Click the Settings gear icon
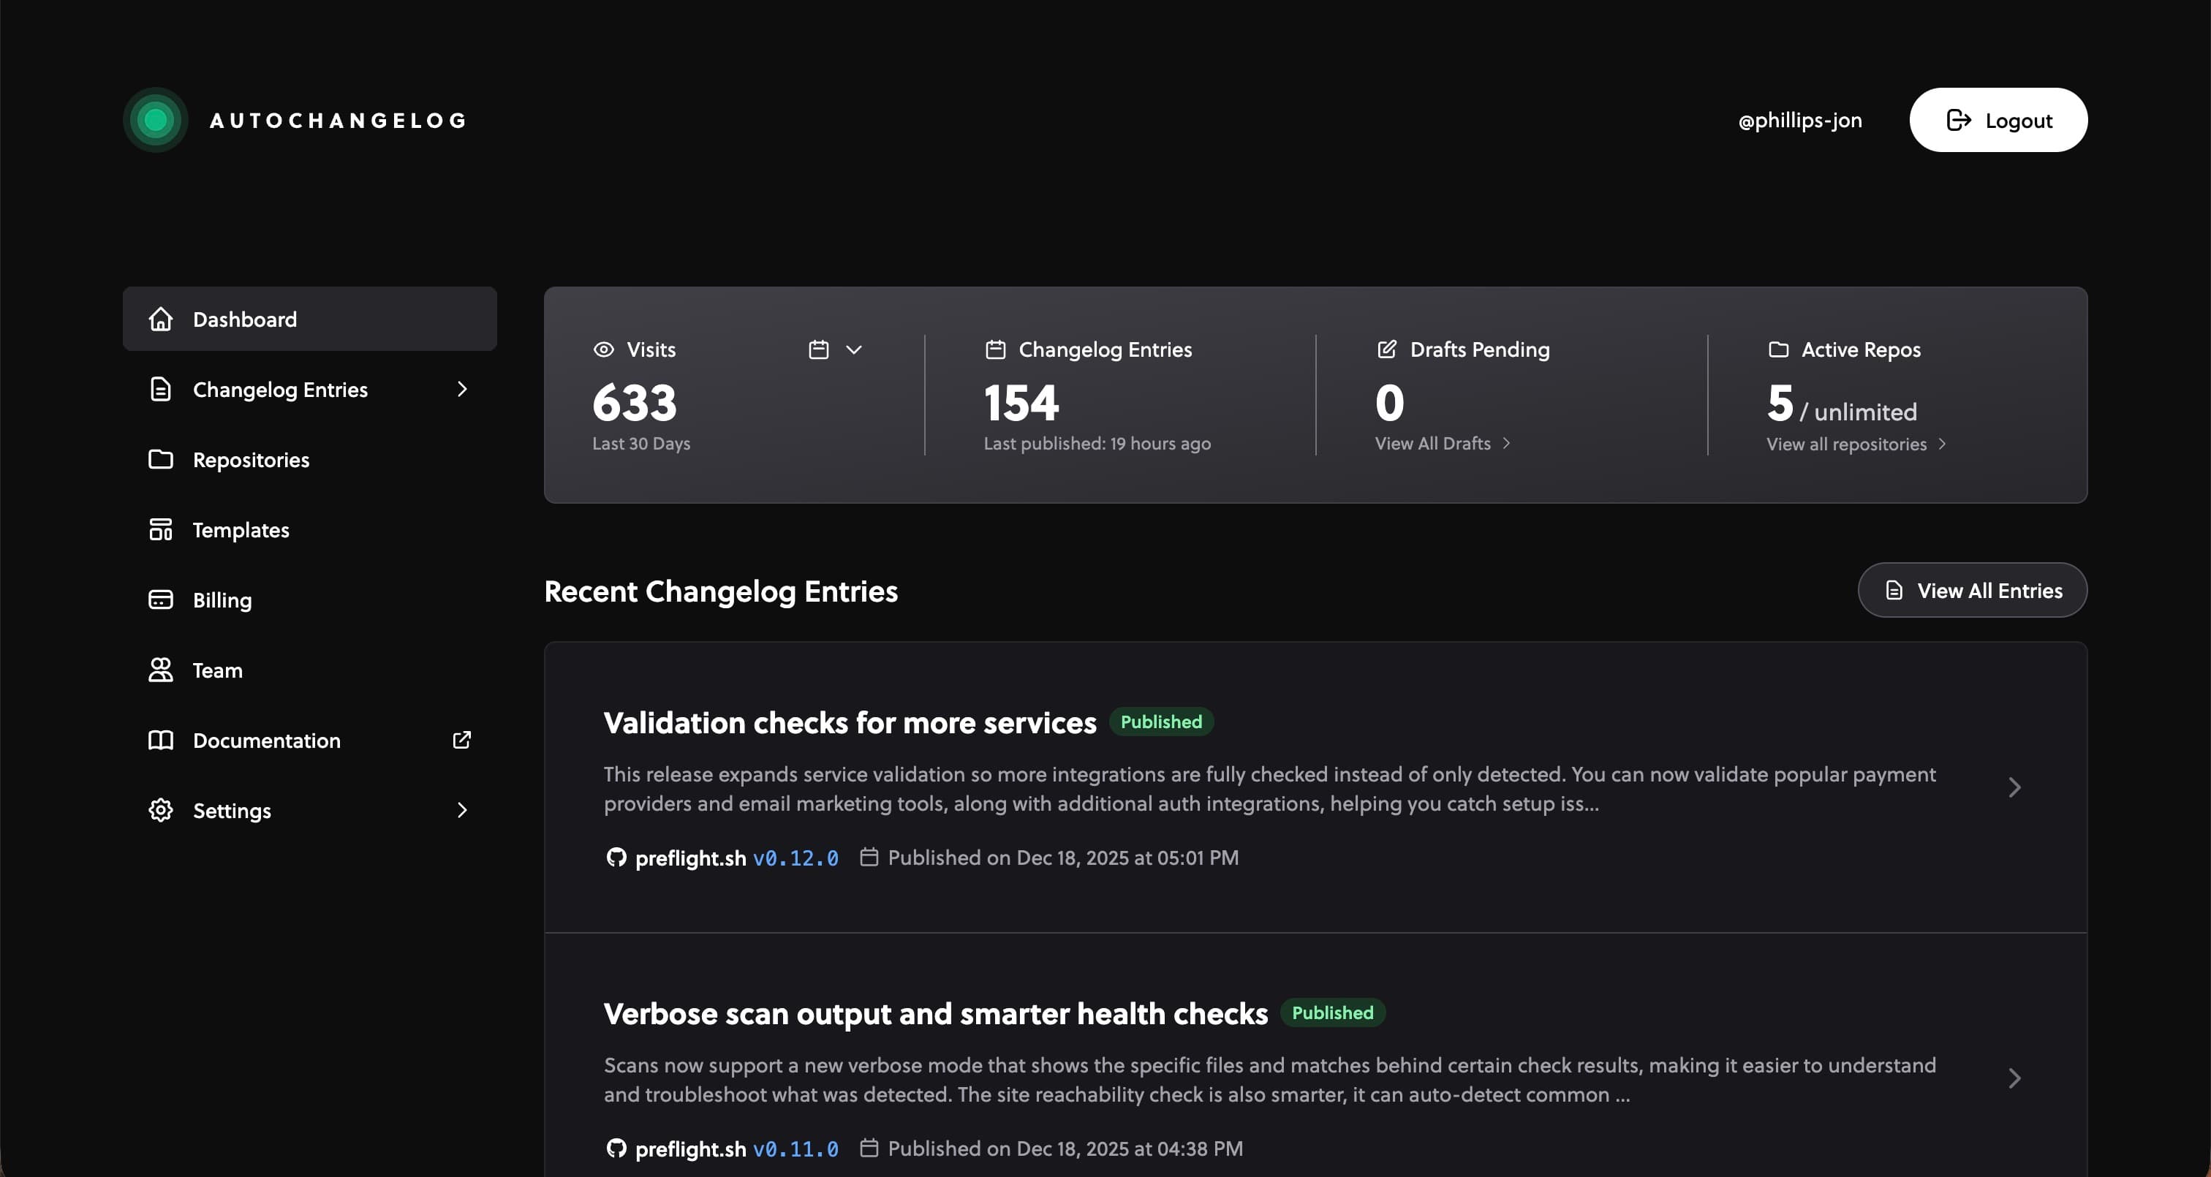The width and height of the screenshot is (2211, 1177). (161, 809)
